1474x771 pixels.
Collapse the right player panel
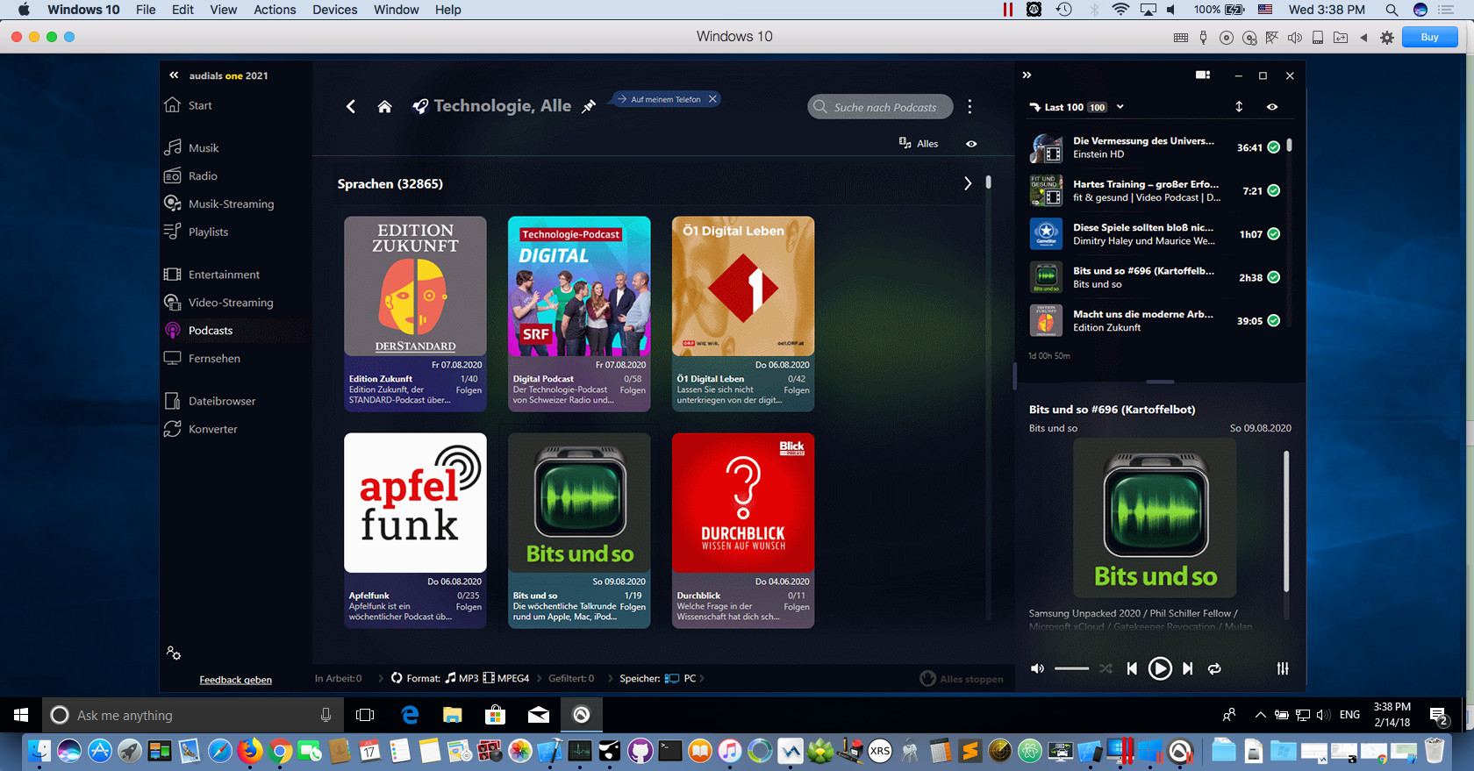pos(1027,75)
